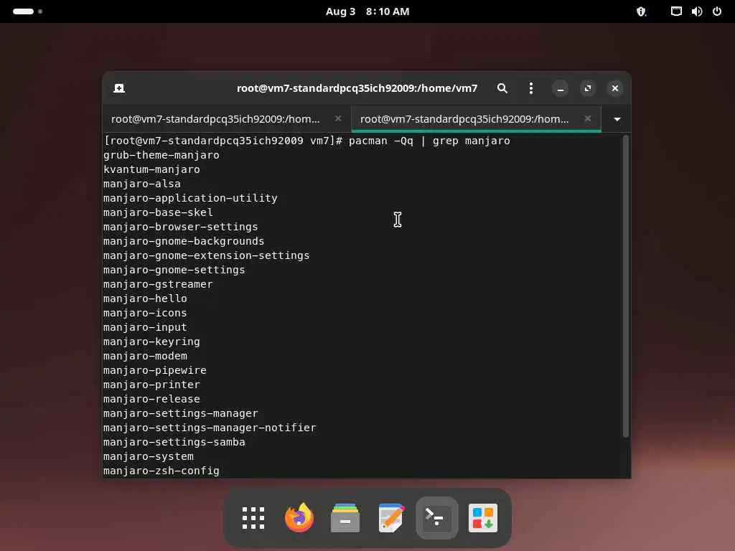Click the 'manjaro-printer' line
The width and height of the screenshot is (735, 551).
point(151,385)
